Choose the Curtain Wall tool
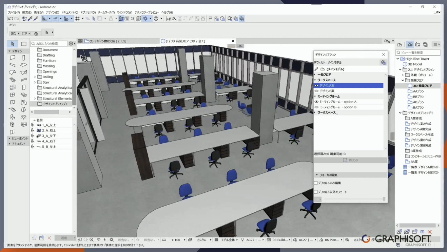Viewport: 447px width, 252px height. click(x=13, y=87)
